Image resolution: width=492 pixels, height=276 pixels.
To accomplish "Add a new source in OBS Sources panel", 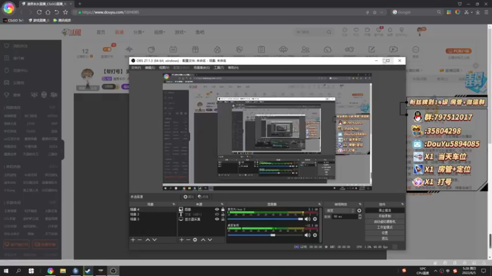I will click(x=181, y=240).
